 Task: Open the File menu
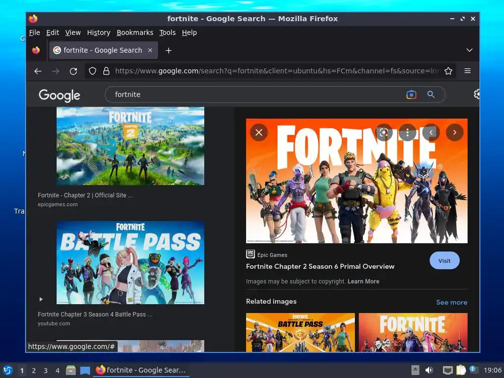pyautogui.click(x=34, y=32)
